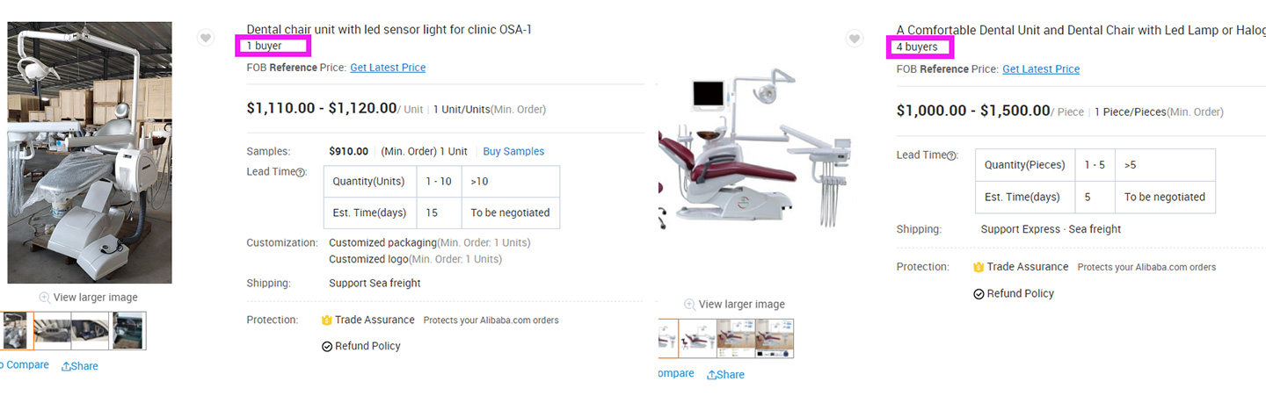Screen dimensions: 1266x396
Task: Toggle heart icon for Comfortable Dental Unit listing
Action: tap(854, 39)
